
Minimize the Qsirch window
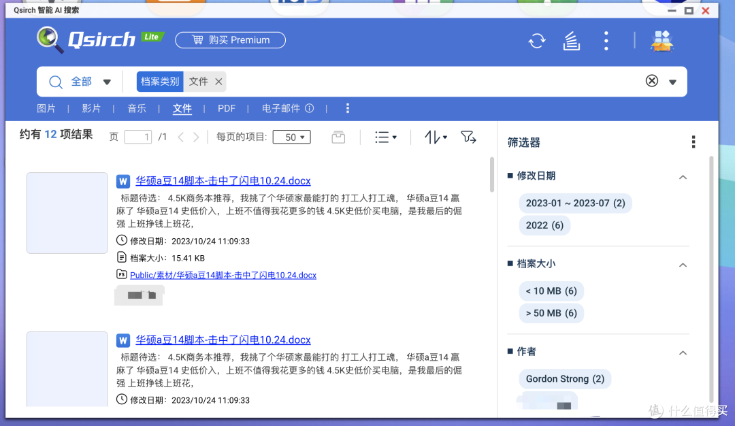672,10
